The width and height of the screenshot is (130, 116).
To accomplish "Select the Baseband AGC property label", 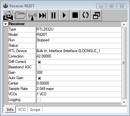I will (x=20, y=67).
